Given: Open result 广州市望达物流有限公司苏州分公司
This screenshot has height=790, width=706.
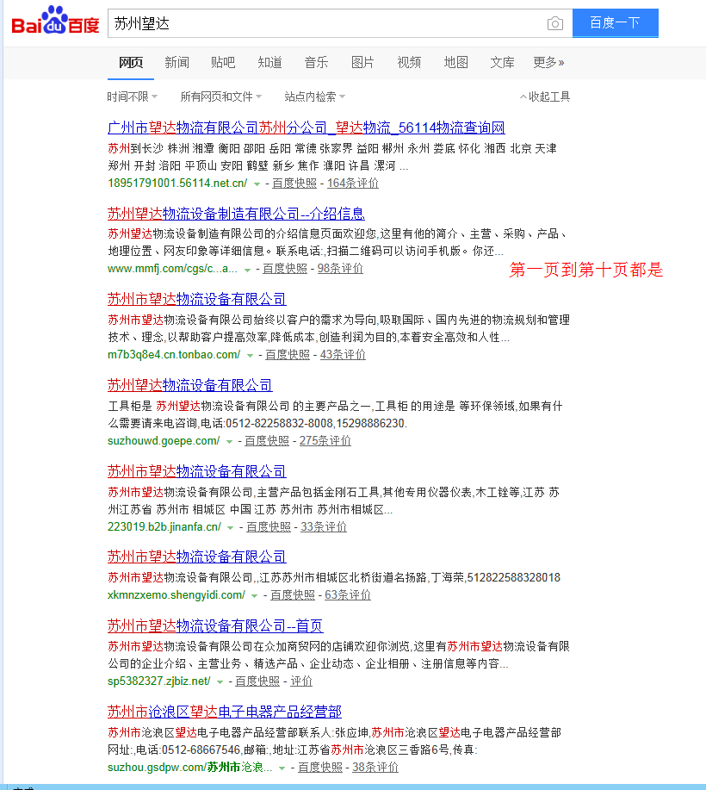Looking at the screenshot, I should point(307,128).
